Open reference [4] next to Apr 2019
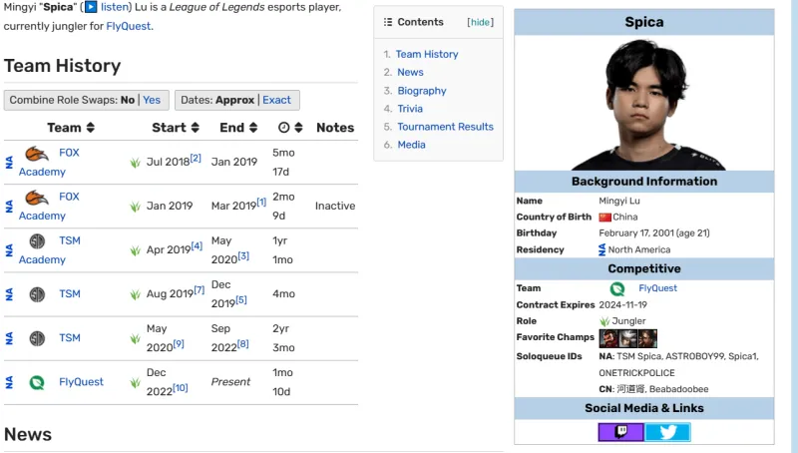Image resolution: width=798 pixels, height=453 pixels. coord(197,245)
